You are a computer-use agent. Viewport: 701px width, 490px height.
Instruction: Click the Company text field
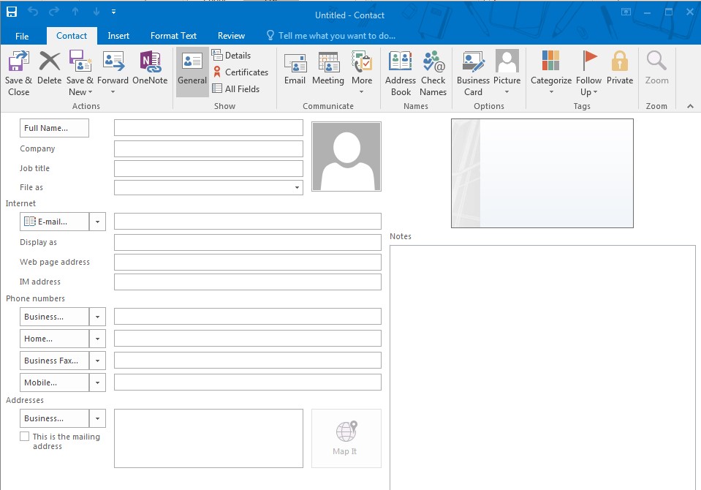208,149
